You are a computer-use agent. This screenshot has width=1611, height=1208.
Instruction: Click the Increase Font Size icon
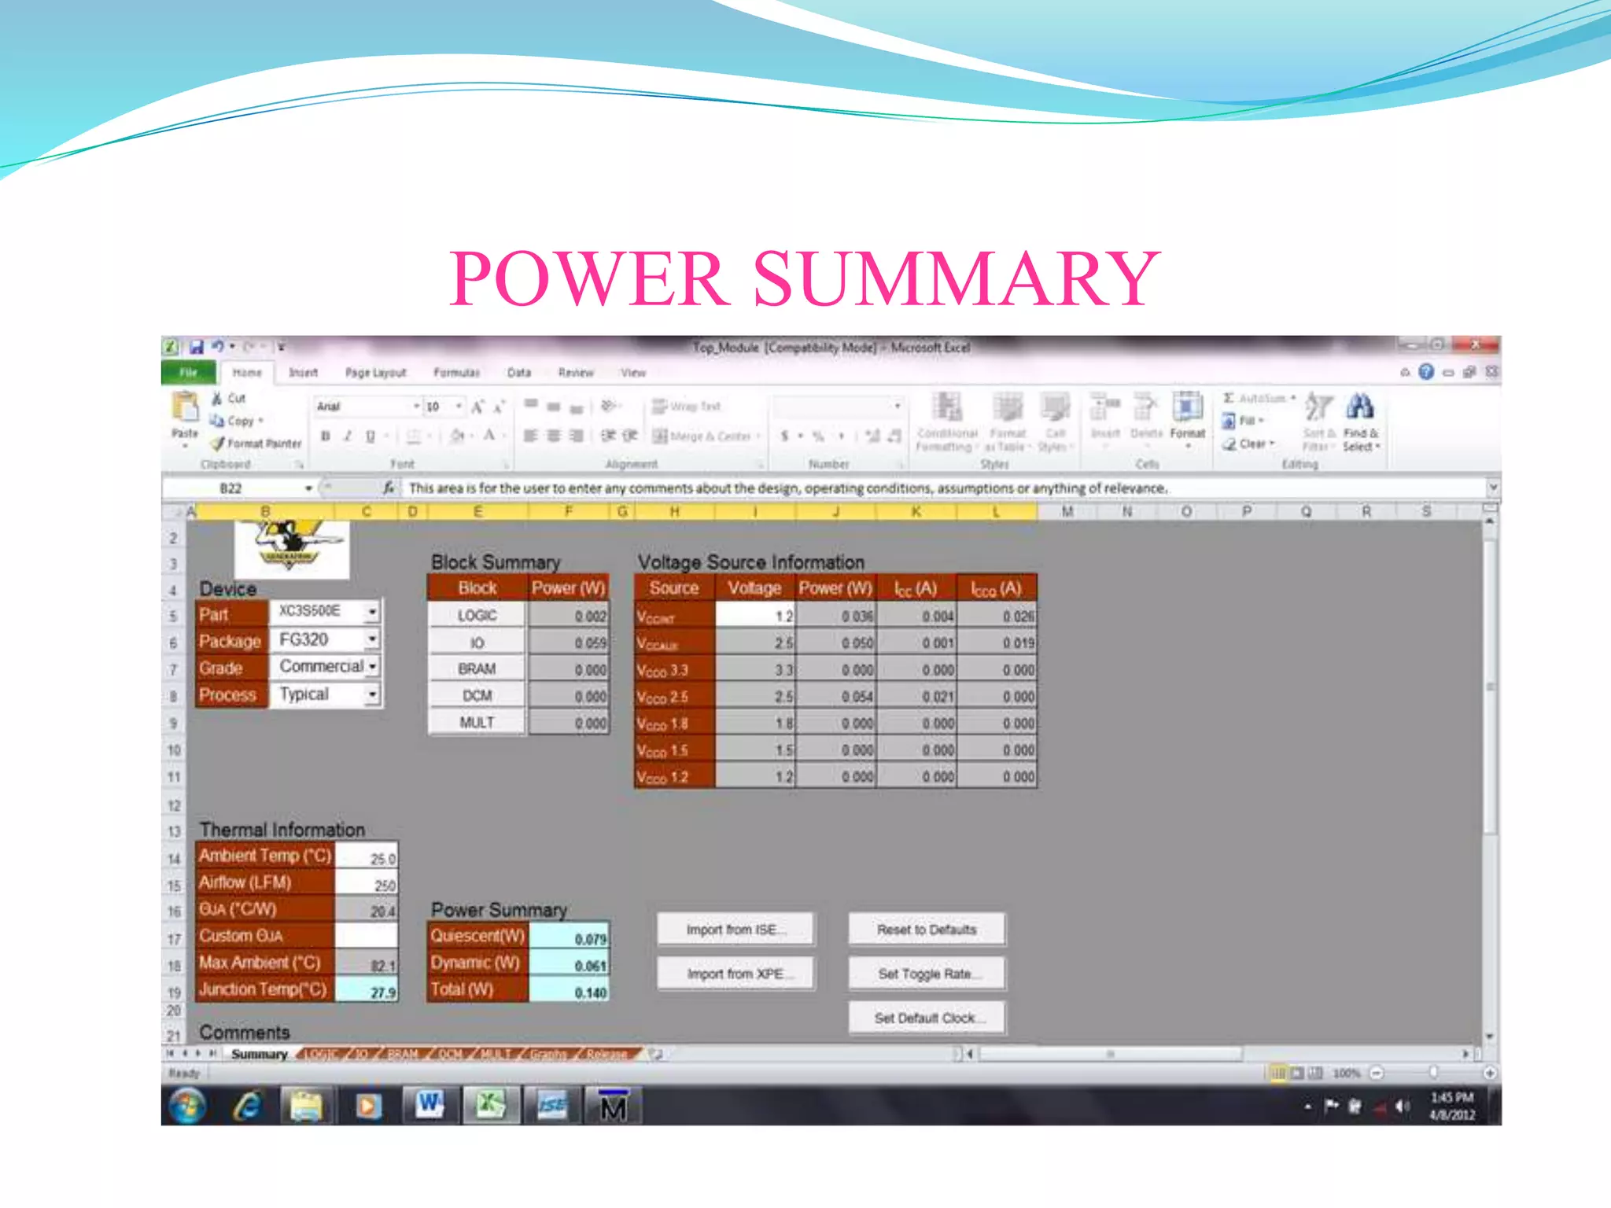[x=477, y=407]
